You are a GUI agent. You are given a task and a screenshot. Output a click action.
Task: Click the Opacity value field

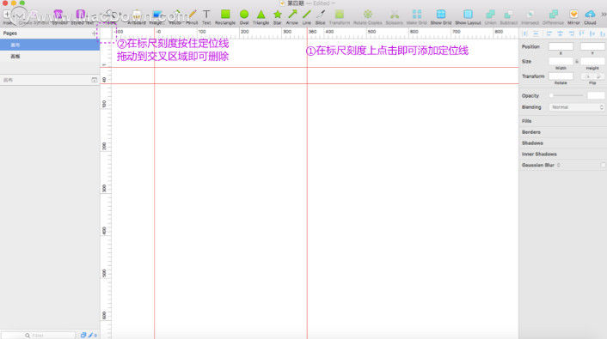[596, 95]
